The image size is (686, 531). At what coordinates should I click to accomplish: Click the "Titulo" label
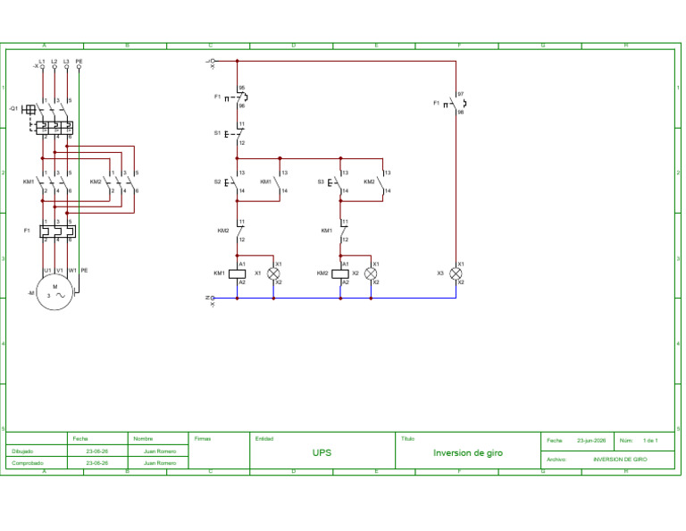[407, 439]
